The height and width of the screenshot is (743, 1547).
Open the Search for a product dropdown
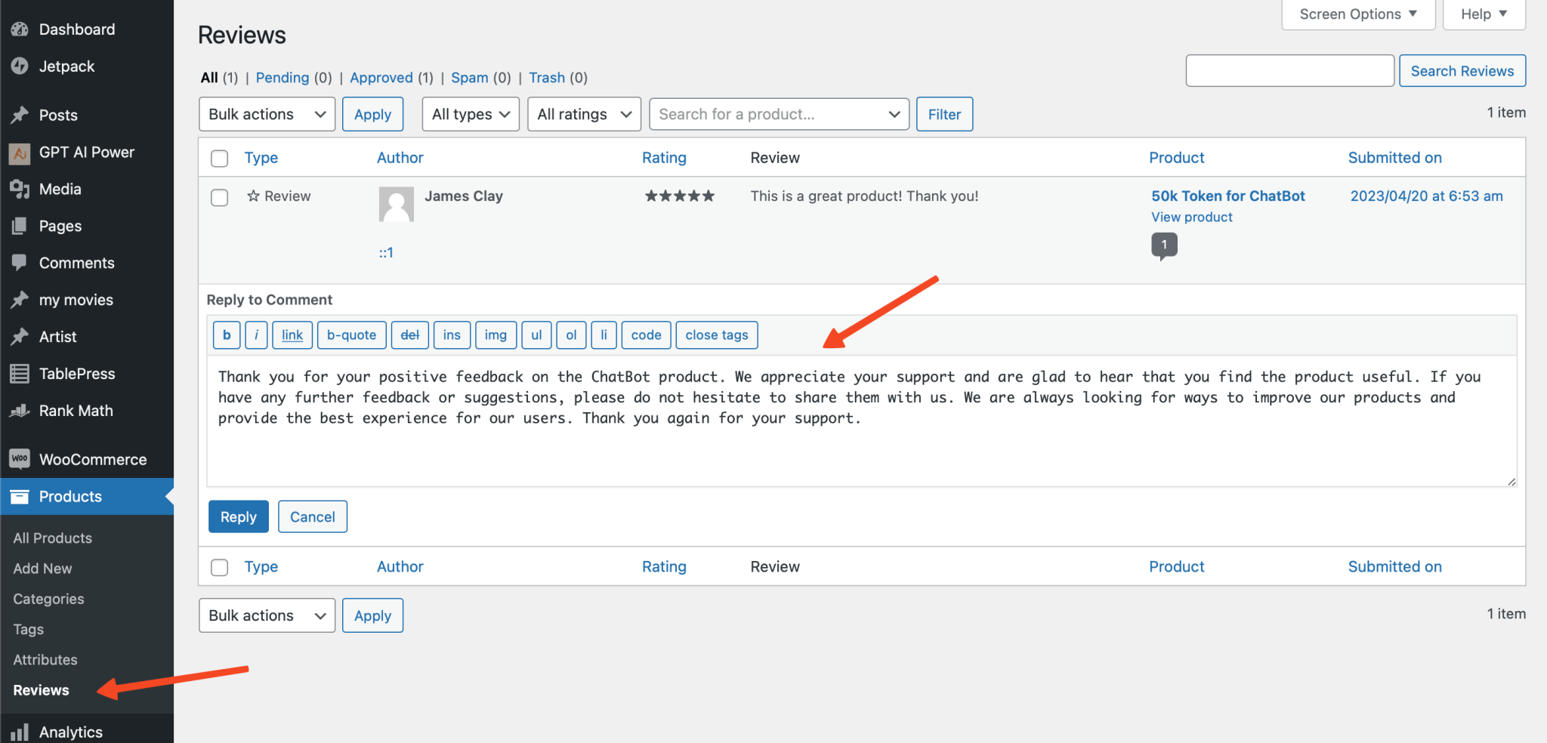point(779,114)
